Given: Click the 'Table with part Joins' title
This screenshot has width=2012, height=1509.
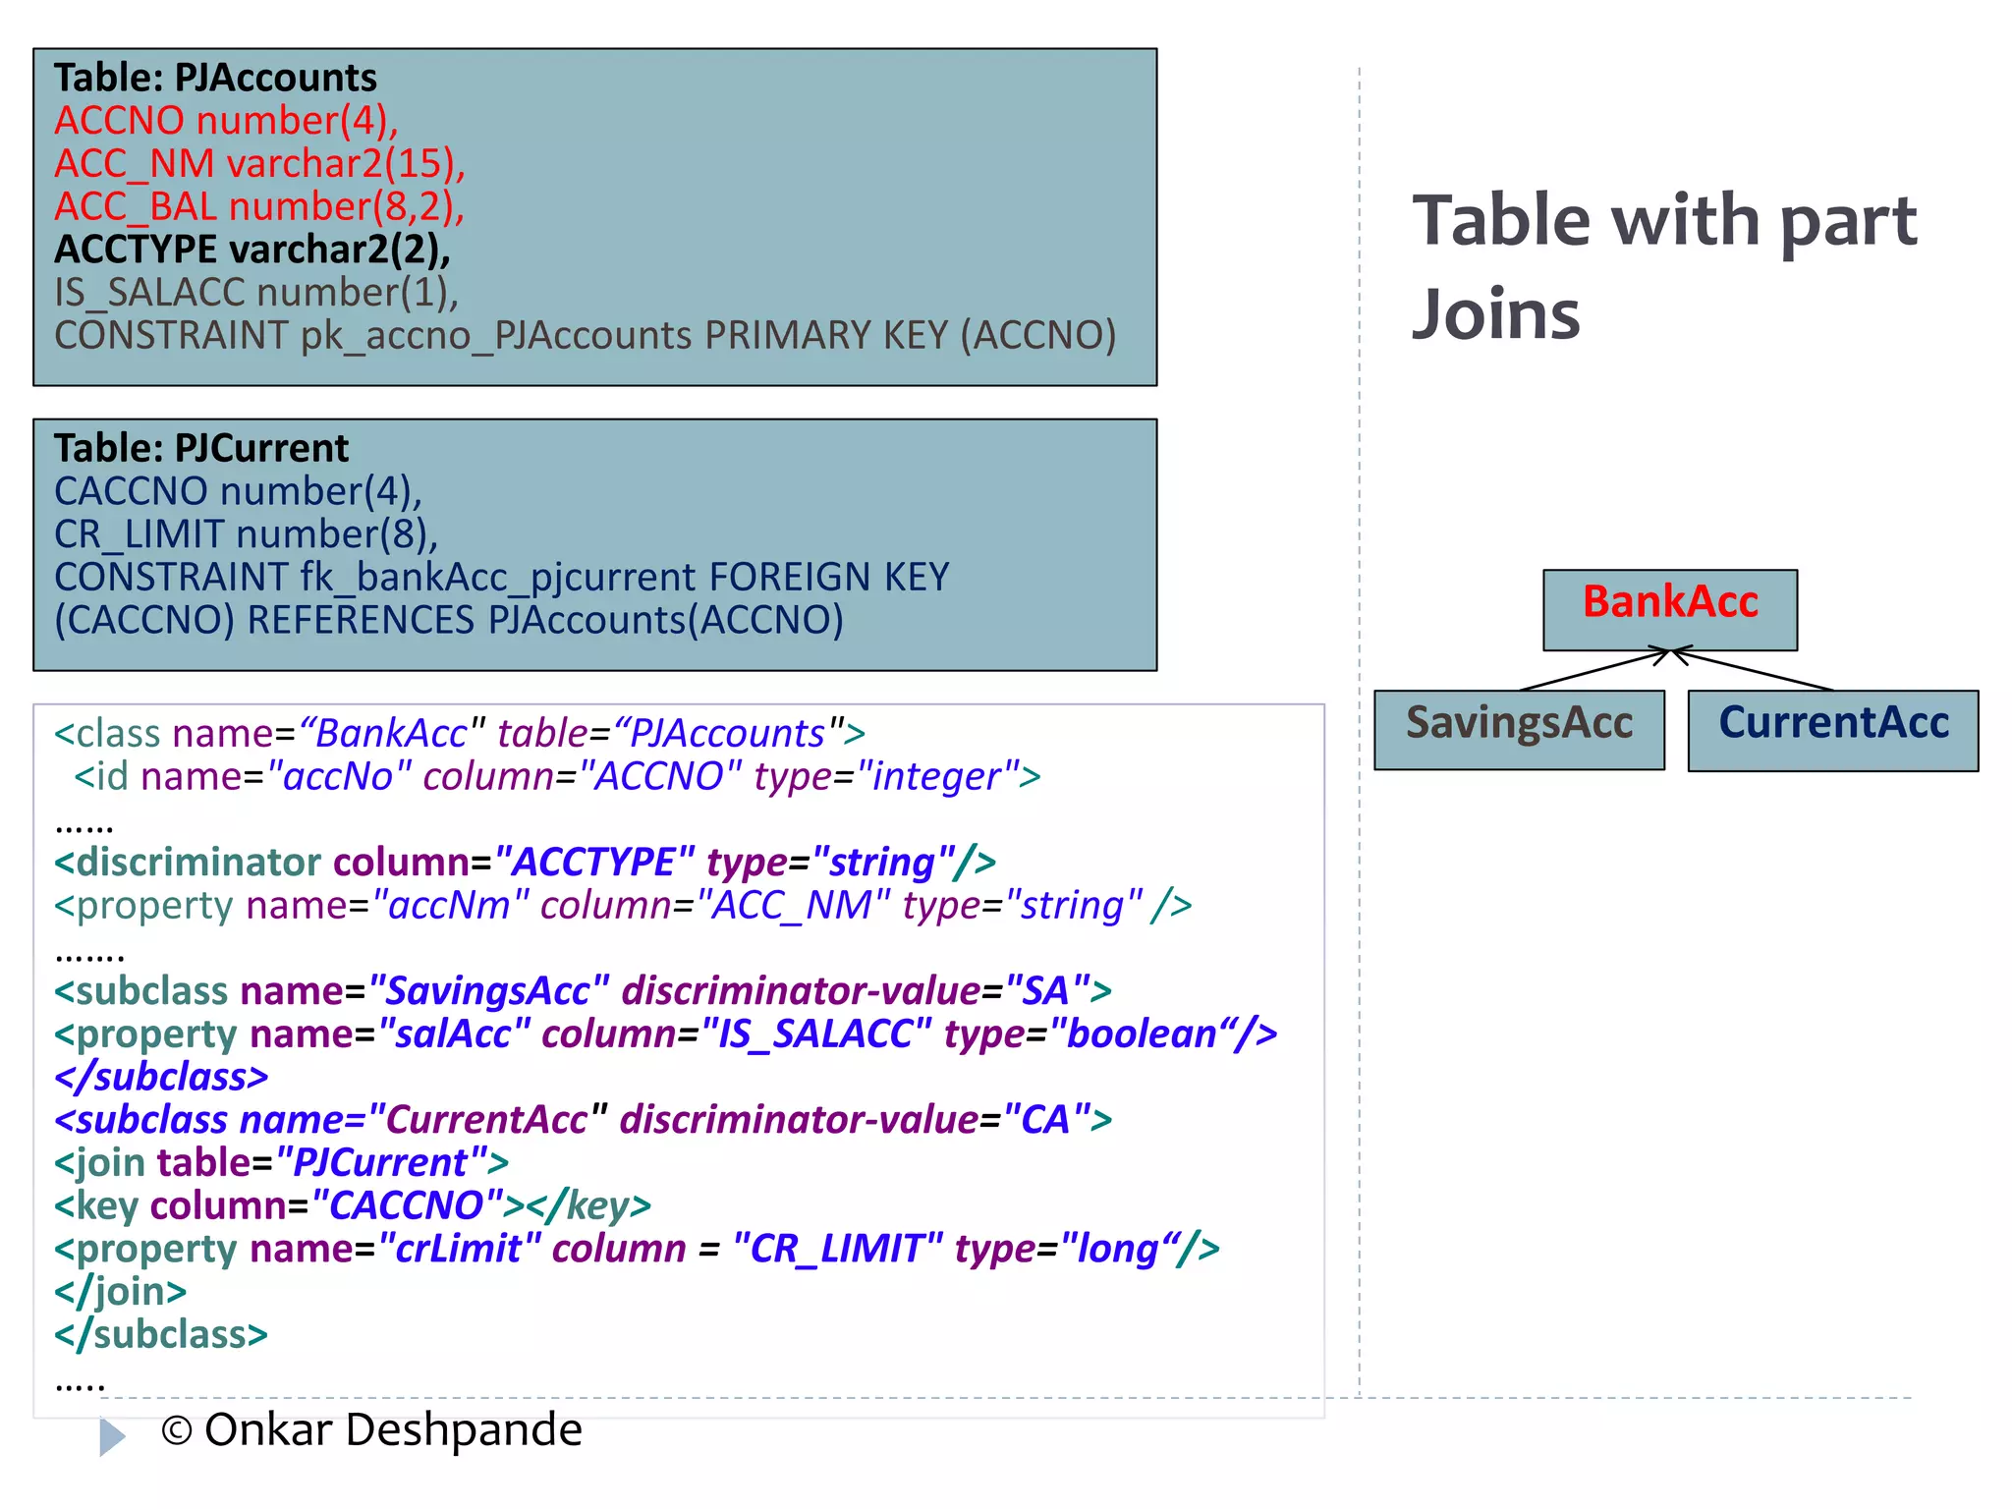Looking at the screenshot, I should (x=1662, y=265).
